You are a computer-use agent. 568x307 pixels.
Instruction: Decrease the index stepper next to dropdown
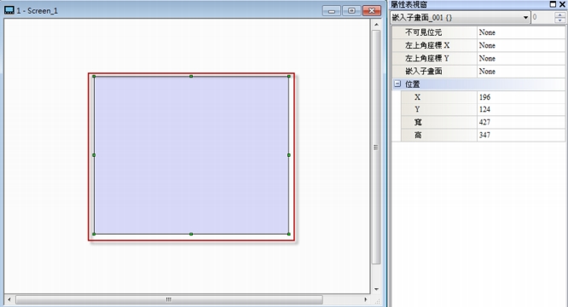point(560,20)
